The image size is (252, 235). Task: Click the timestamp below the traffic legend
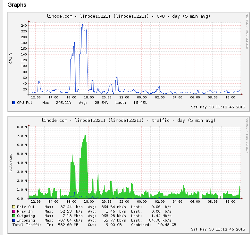click(218, 229)
